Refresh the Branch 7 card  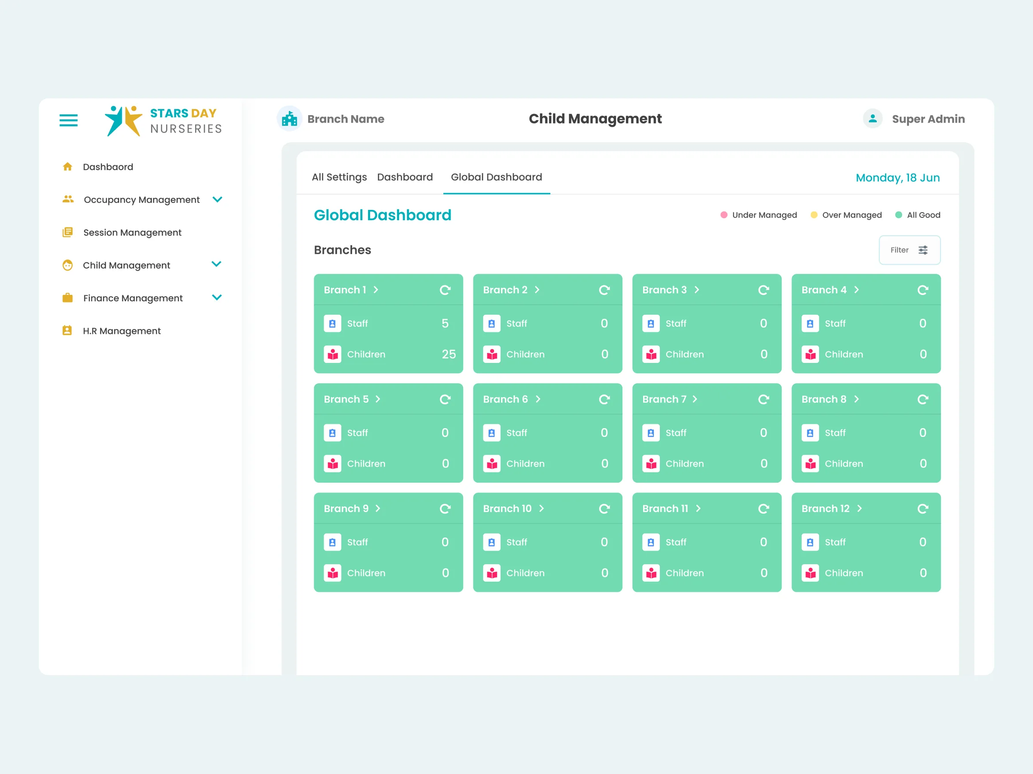click(764, 399)
